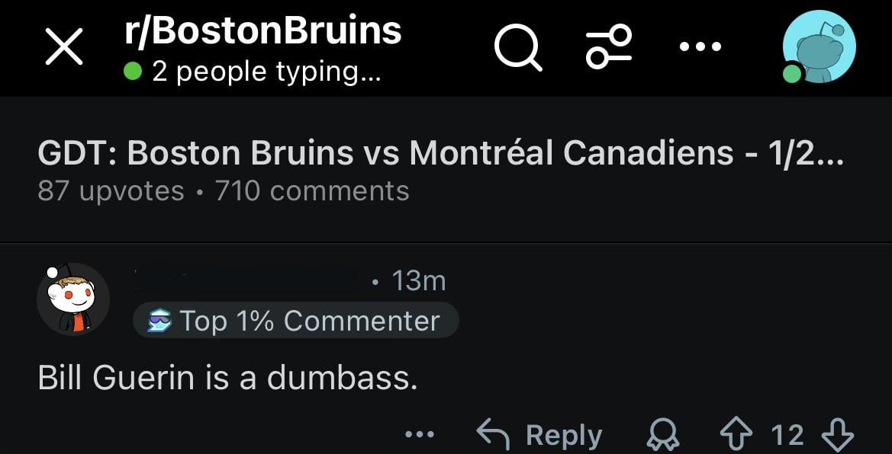
Task: Open r/BostonBruins community name
Action: [x=262, y=30]
